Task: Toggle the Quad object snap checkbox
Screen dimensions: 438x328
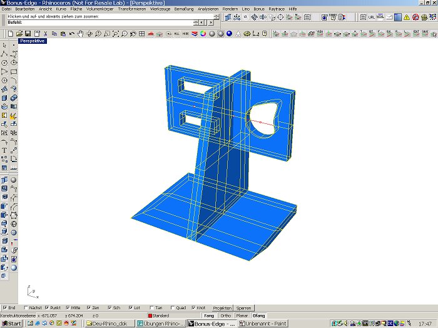Action: pyautogui.click(x=173, y=308)
